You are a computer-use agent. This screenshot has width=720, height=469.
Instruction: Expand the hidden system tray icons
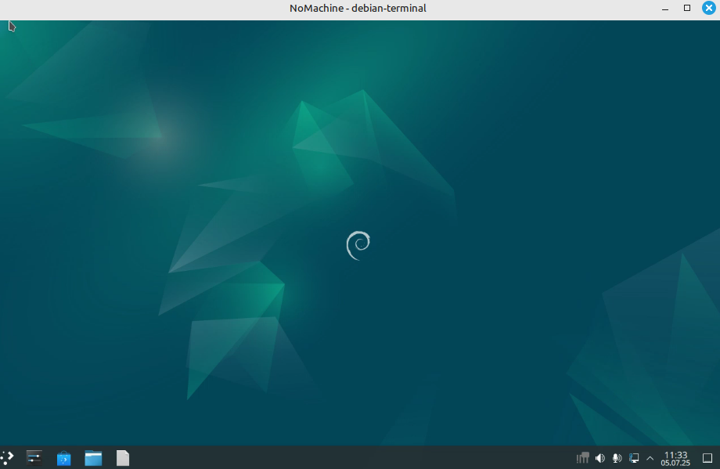(x=650, y=458)
